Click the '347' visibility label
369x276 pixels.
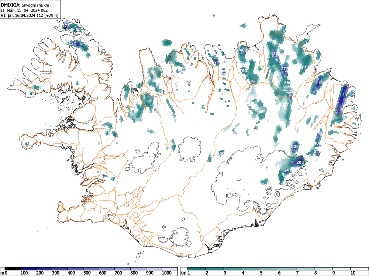[x=317, y=152]
